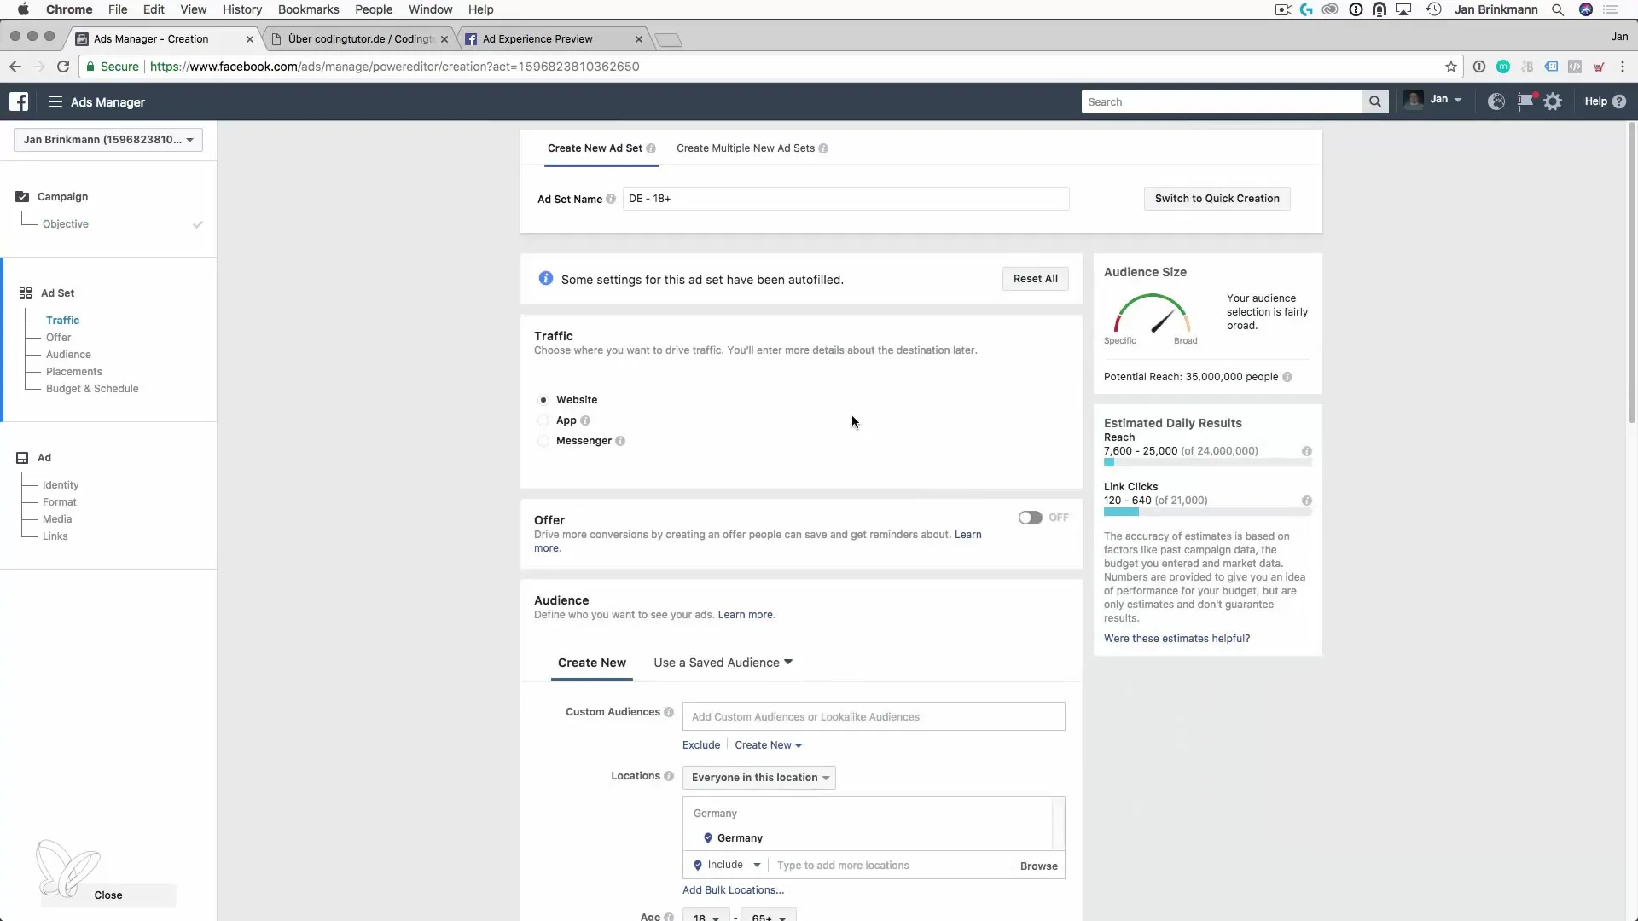Toggle the Offer switch on
Viewport: 1638px width, 921px height.
click(x=1030, y=518)
